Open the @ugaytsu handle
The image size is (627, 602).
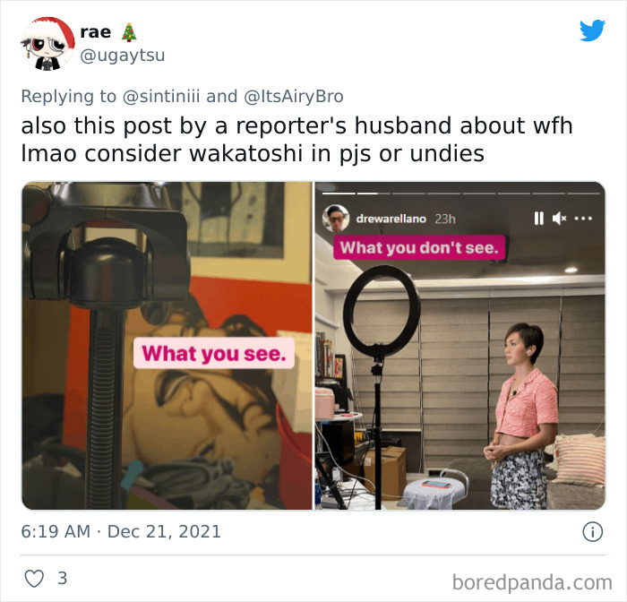point(123,56)
